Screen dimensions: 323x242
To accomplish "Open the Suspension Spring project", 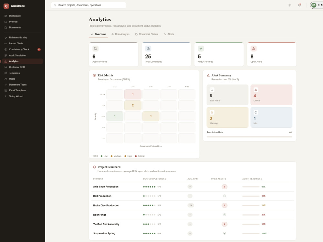I will pos(104,233).
